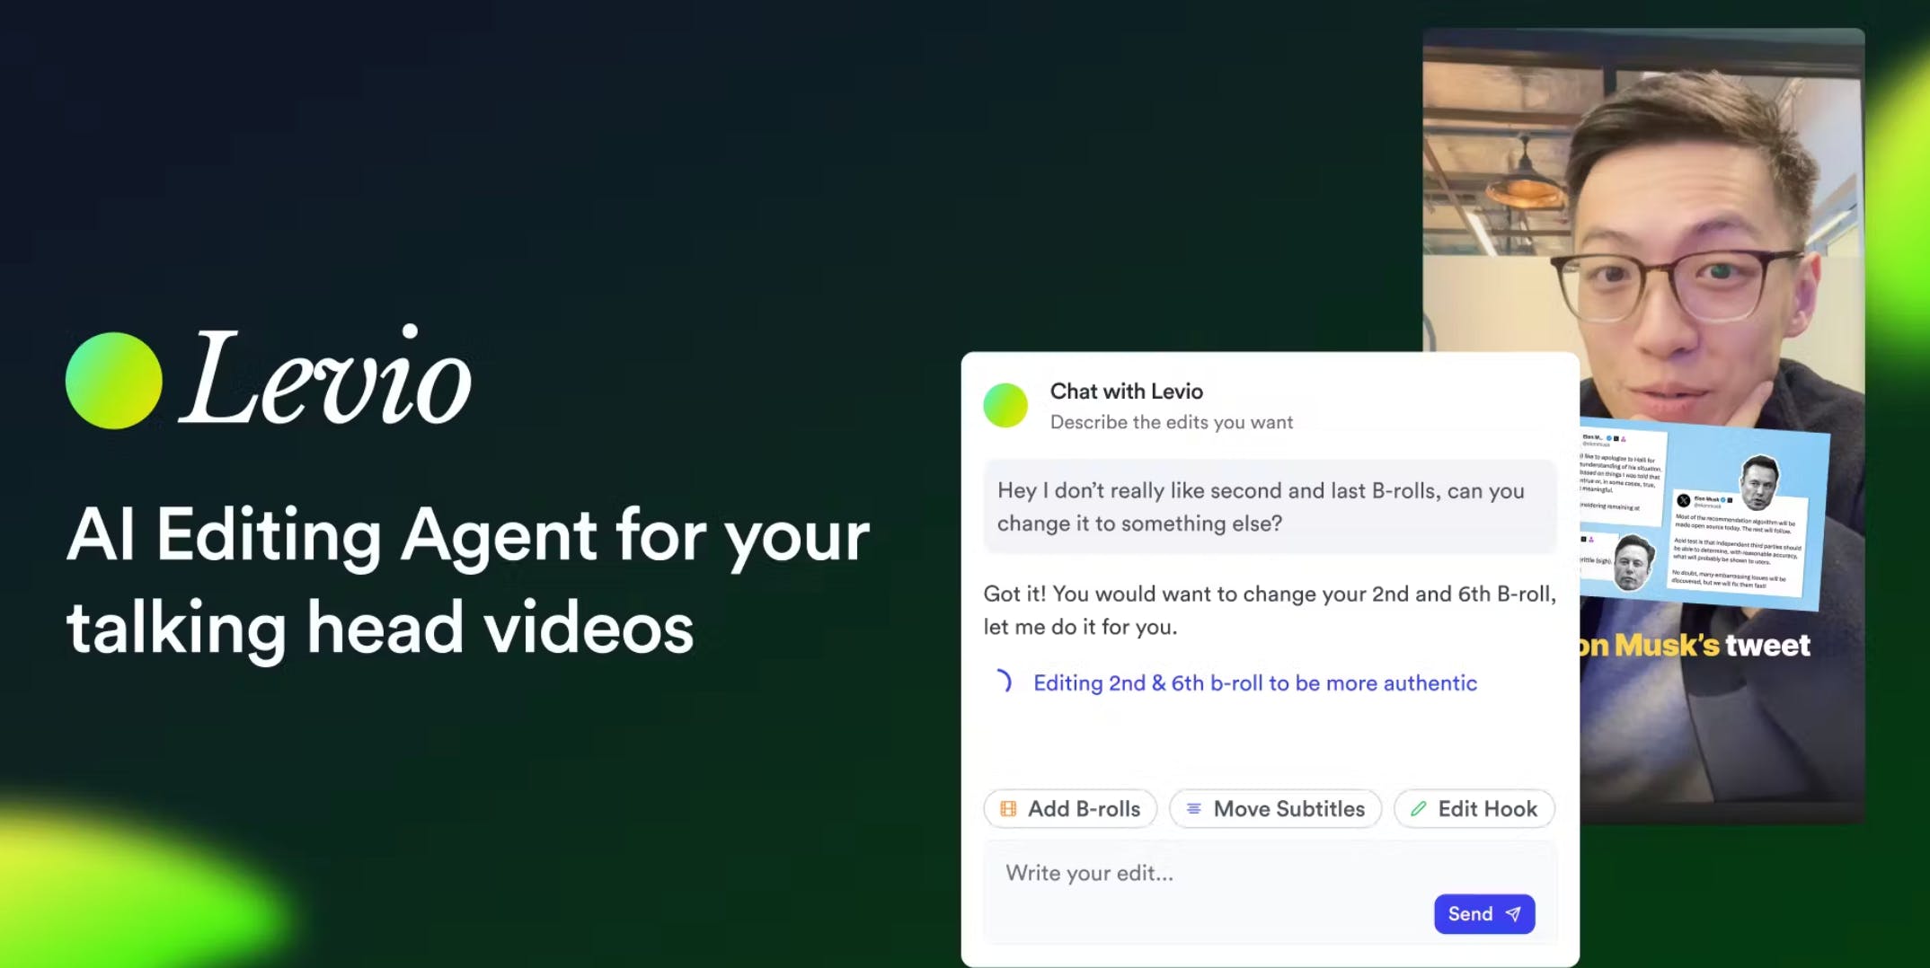Send the edit with the Send button
This screenshot has height=968, width=1930.
(x=1484, y=913)
